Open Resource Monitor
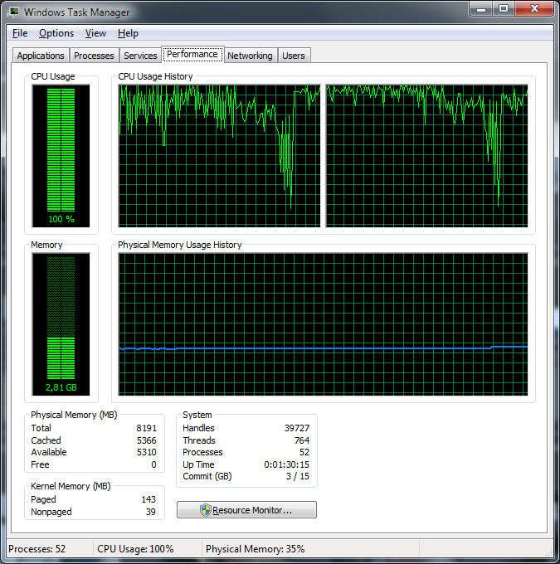Image resolution: width=560 pixels, height=564 pixels. tap(246, 510)
